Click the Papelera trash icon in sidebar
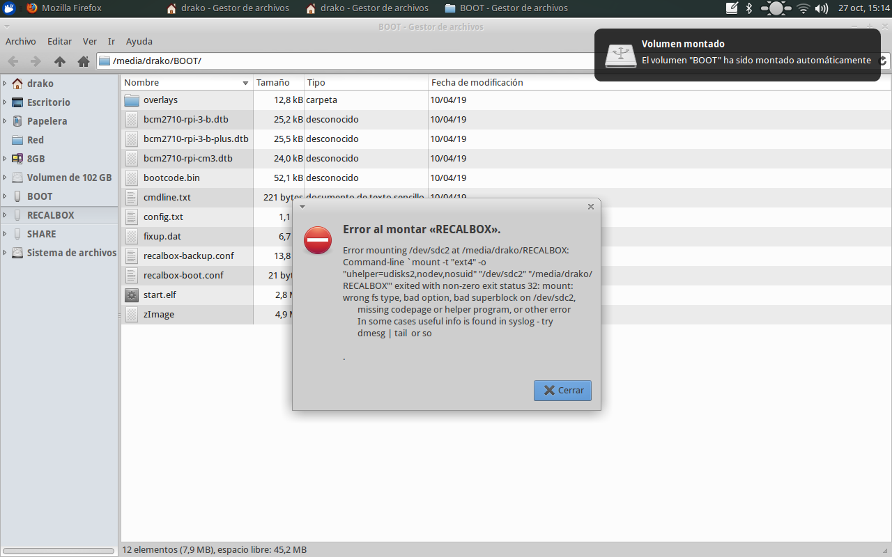Viewport: 892px width, 557px height. [x=17, y=121]
